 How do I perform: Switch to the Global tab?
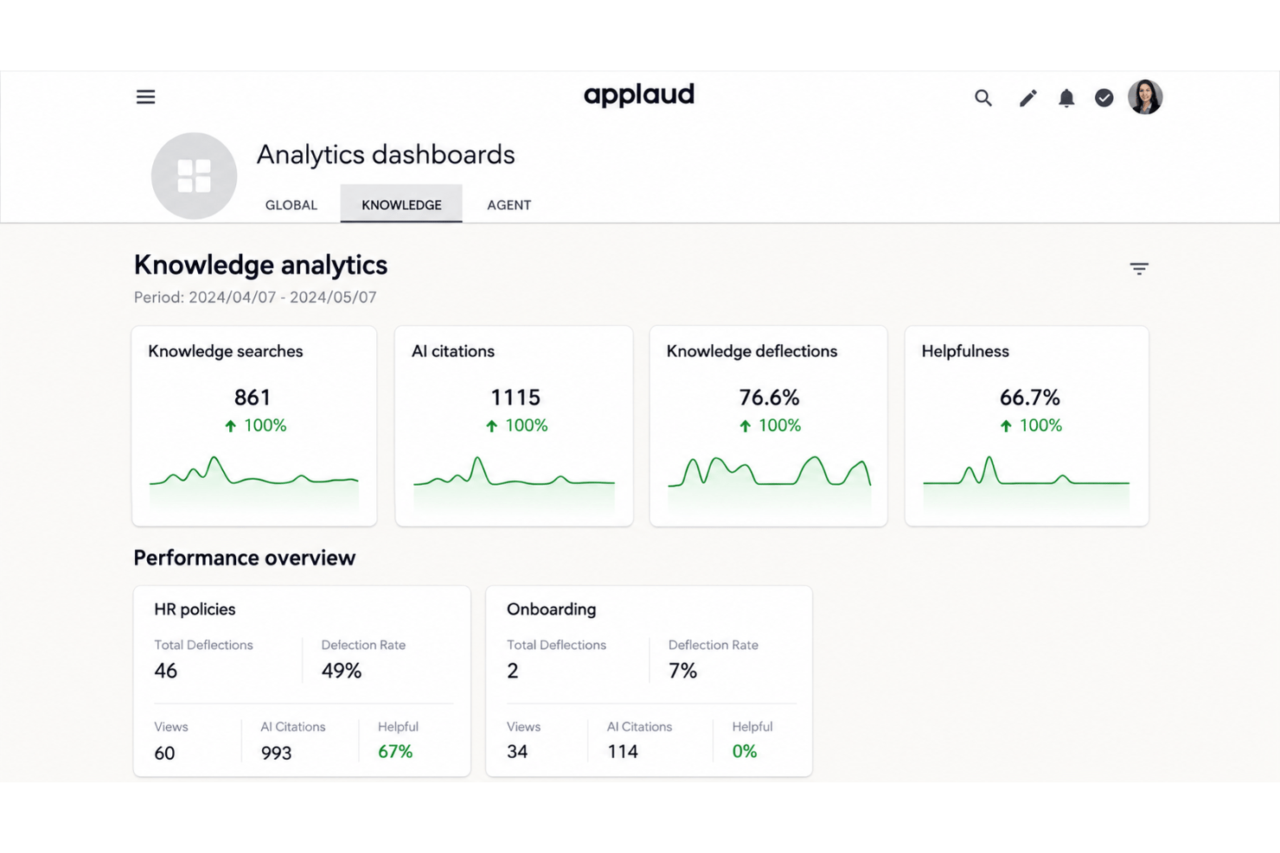291,205
